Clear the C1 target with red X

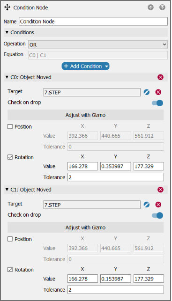(158, 205)
